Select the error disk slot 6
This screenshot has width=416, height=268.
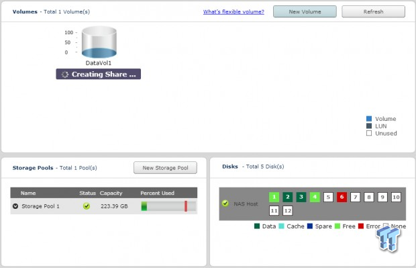tap(342, 197)
